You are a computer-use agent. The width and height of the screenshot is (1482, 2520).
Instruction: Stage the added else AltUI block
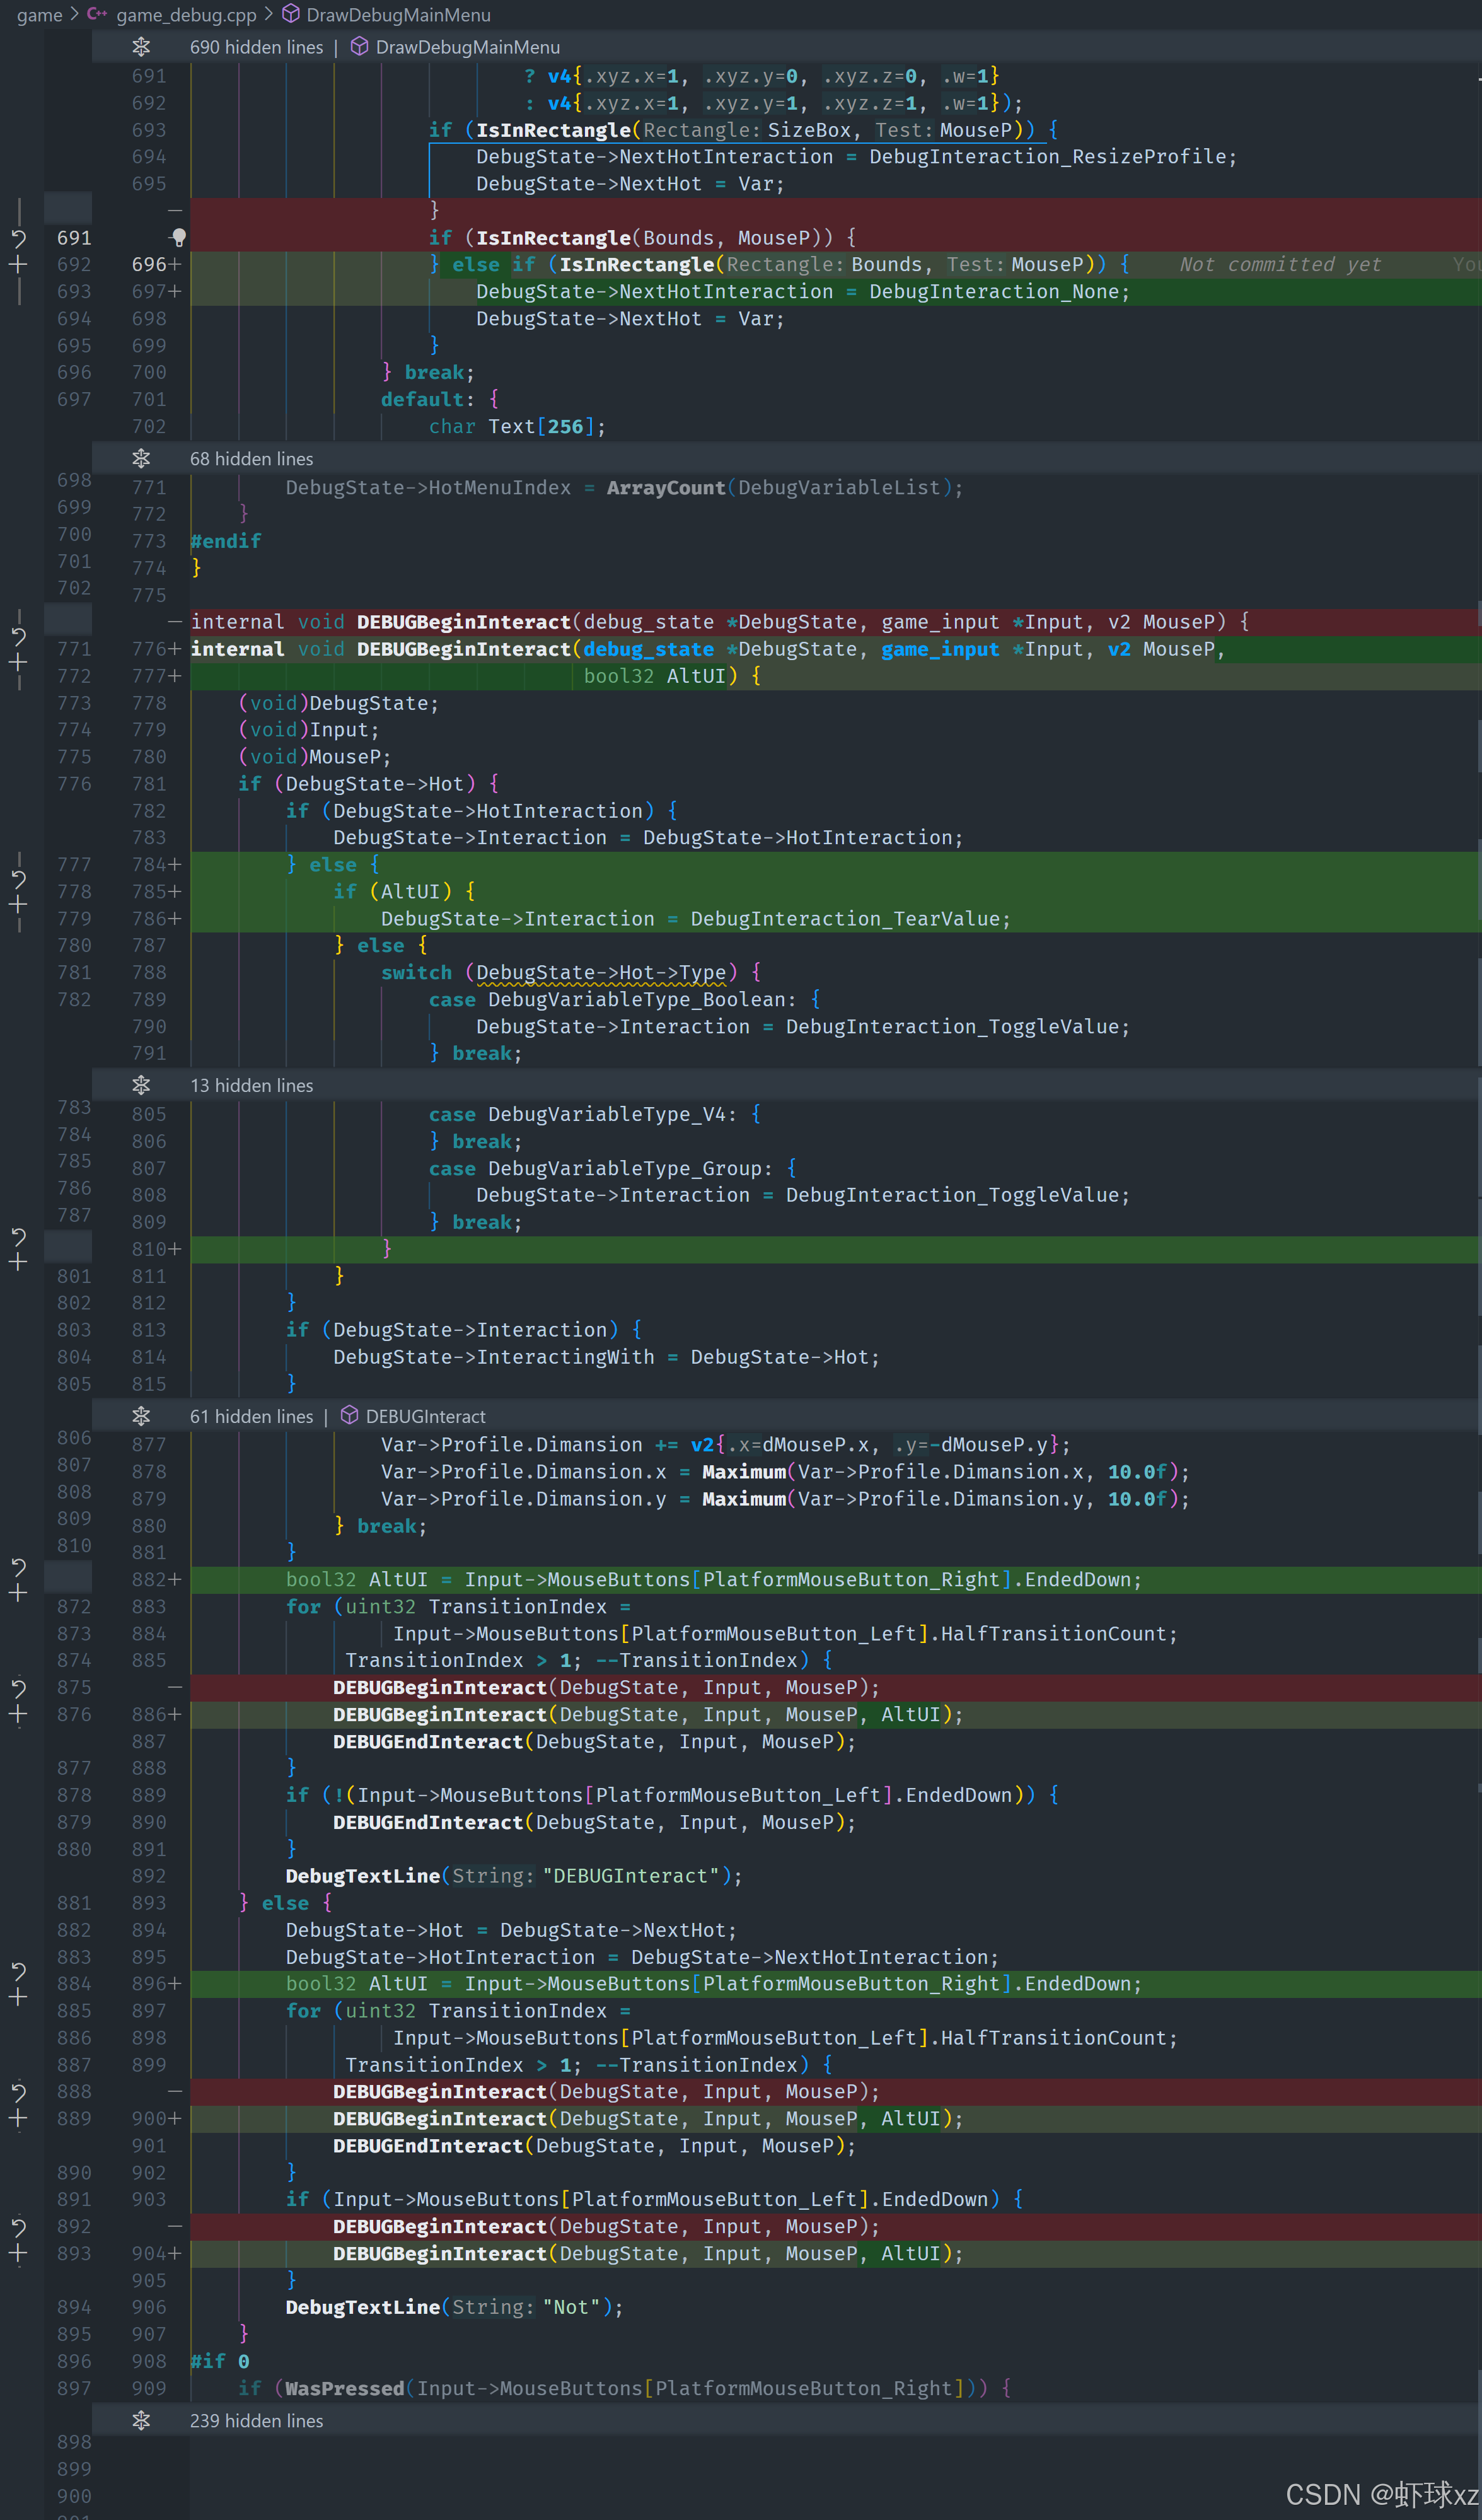tap(18, 905)
